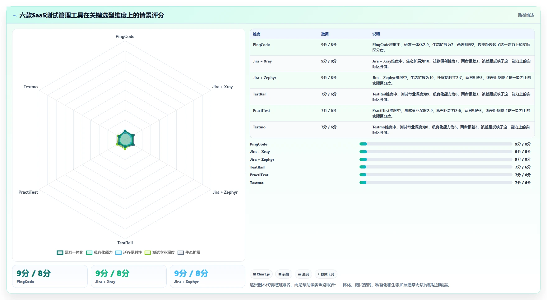Image resolution: width=547 pixels, height=300 pixels.
Task: Click the Testmo progress bar
Action: point(436,182)
